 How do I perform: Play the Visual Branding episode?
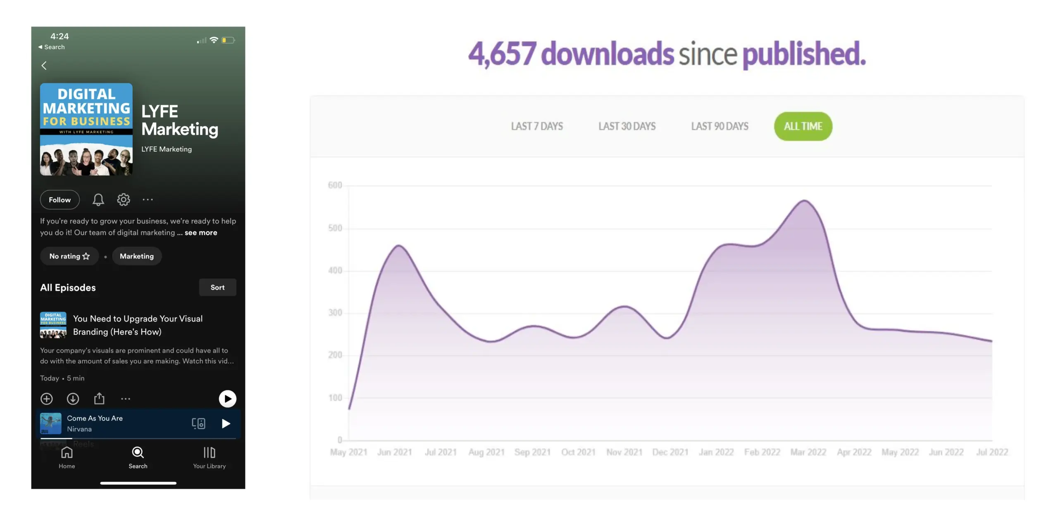pyautogui.click(x=227, y=399)
